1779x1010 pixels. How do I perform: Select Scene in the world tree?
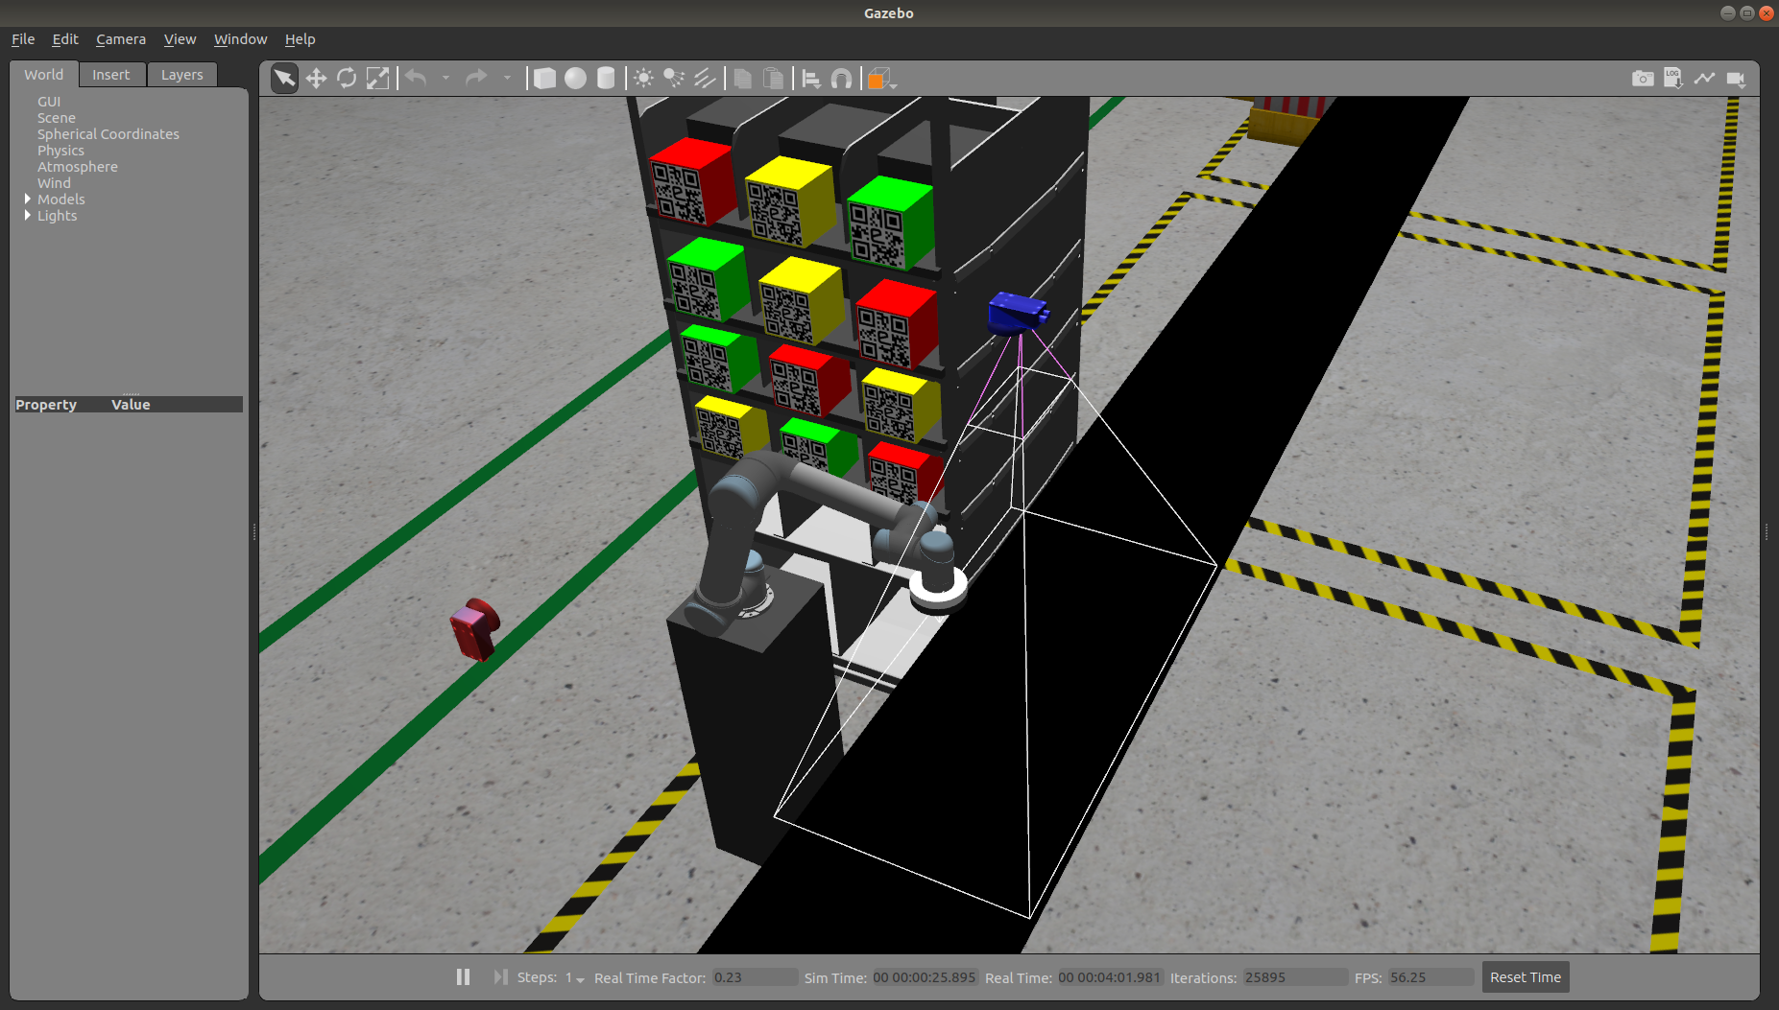pos(57,118)
